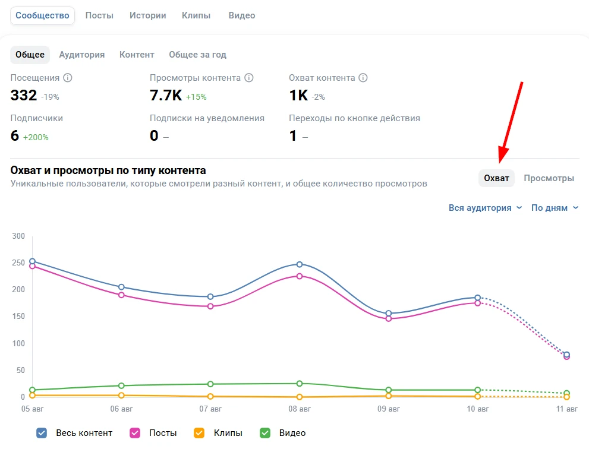
Task: Click the 08 авг peak point on blue line
Action: click(300, 264)
